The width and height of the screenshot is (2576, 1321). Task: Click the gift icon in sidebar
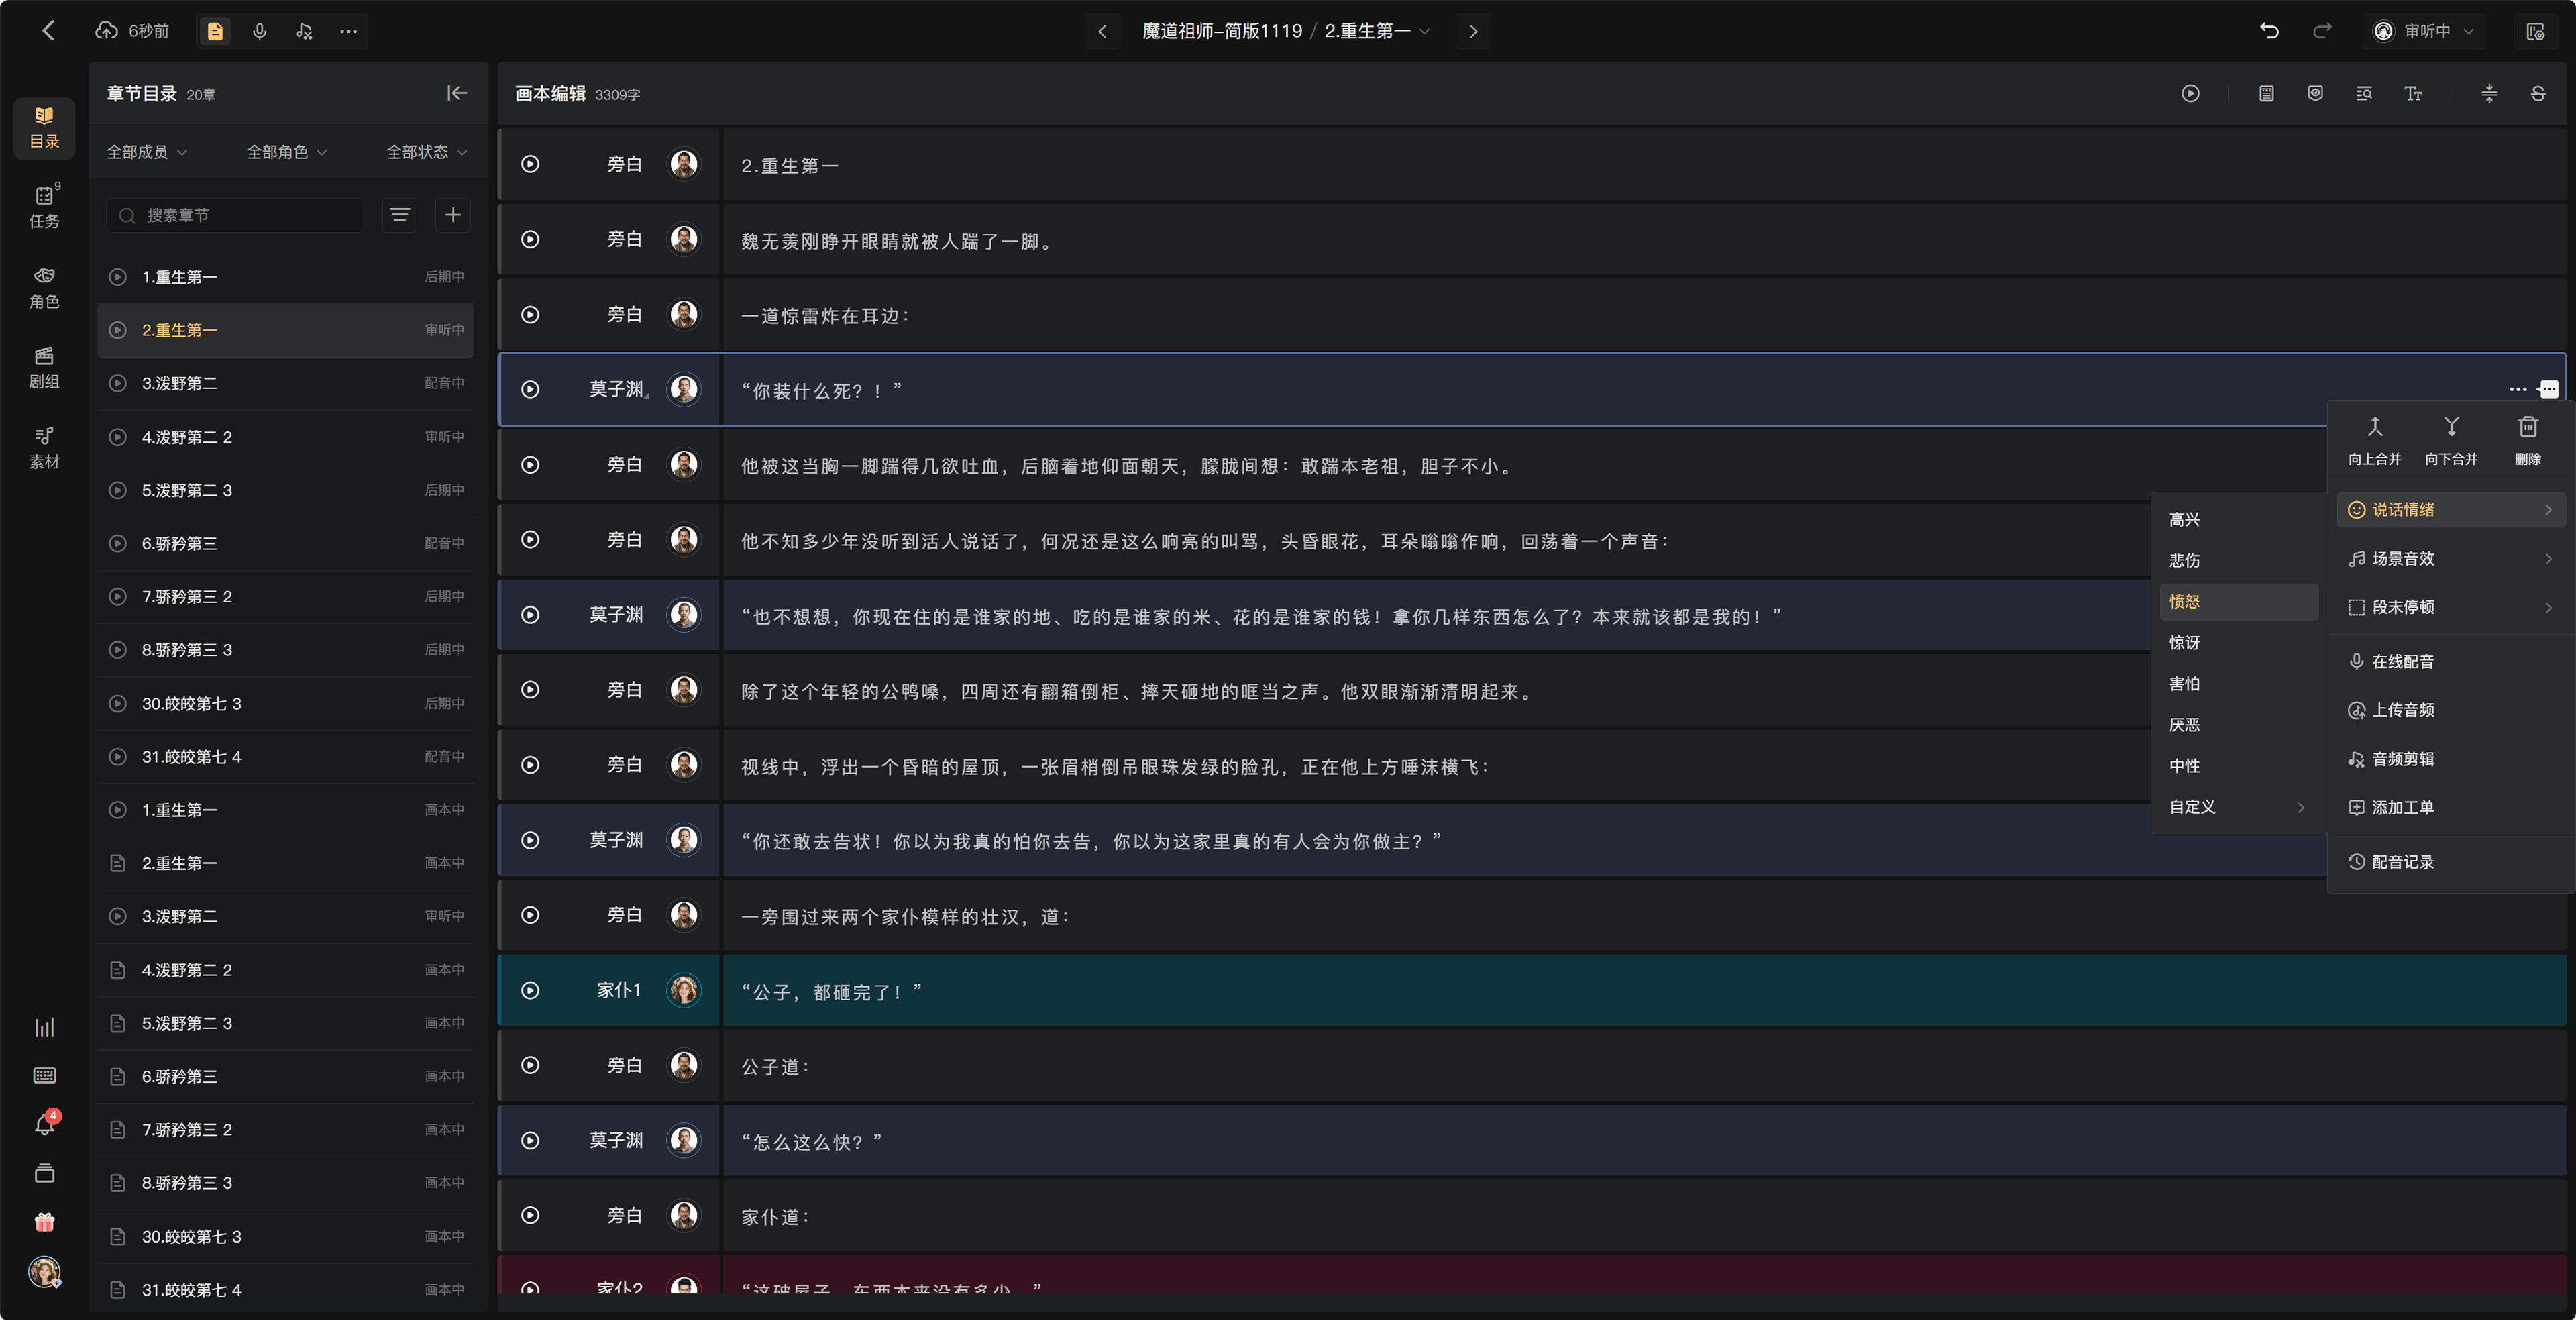tap(44, 1222)
